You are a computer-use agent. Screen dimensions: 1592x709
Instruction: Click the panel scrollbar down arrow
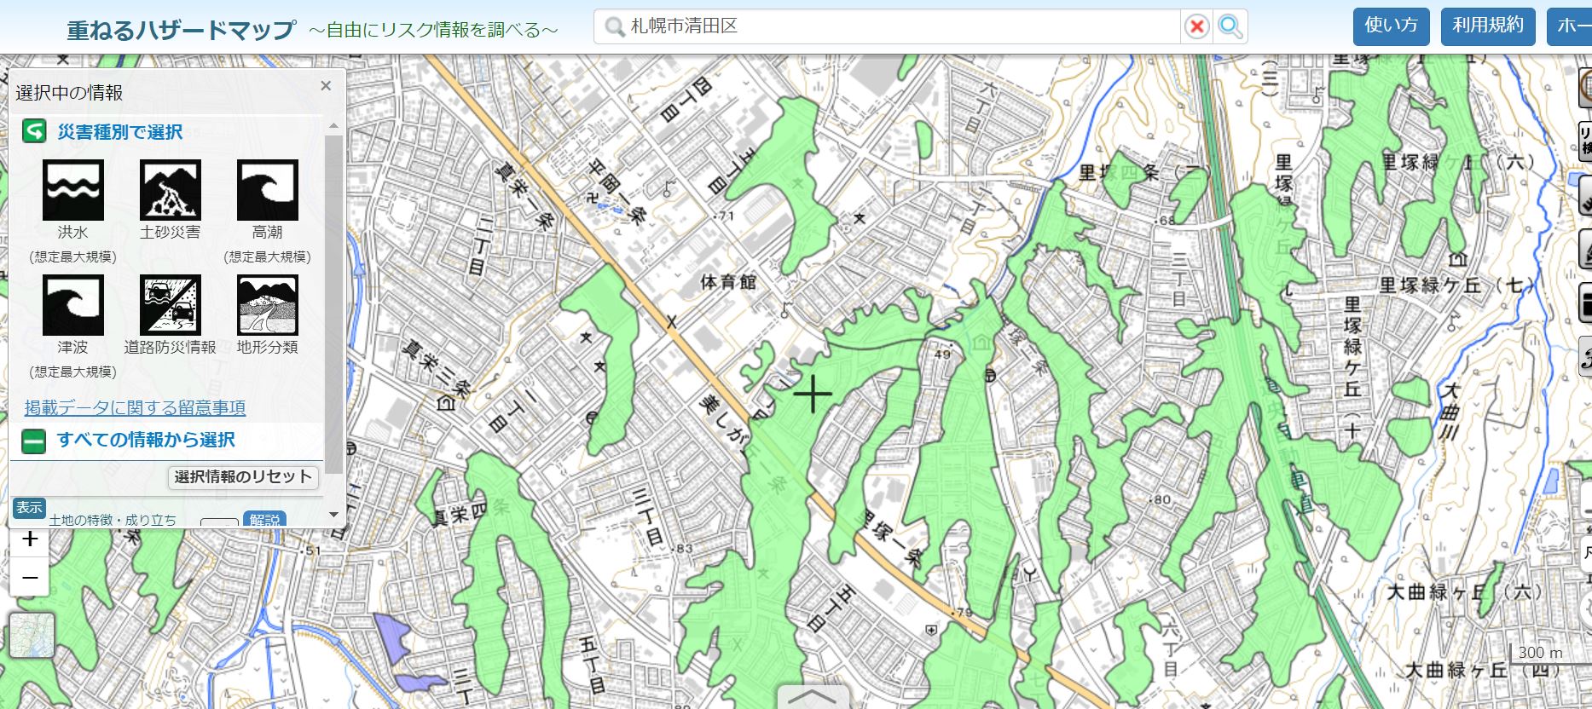point(334,515)
